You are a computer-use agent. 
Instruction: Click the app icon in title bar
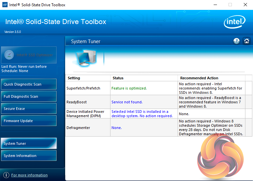click(x=5, y=5)
